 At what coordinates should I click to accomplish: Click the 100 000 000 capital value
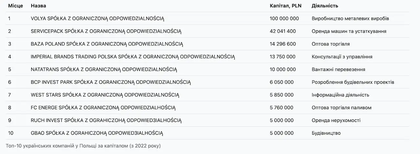click(284, 19)
